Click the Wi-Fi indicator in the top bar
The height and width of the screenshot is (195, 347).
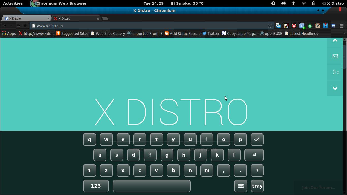(304, 3)
